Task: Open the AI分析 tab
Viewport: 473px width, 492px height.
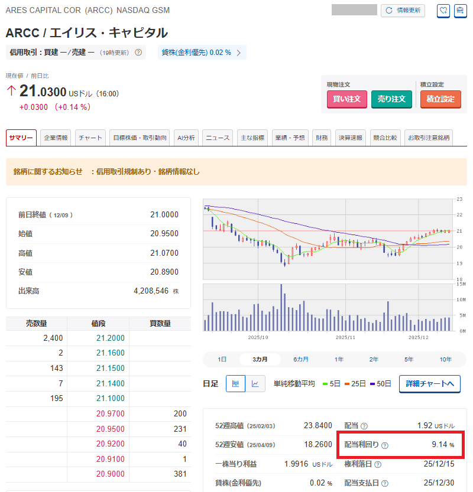Action: coord(186,138)
